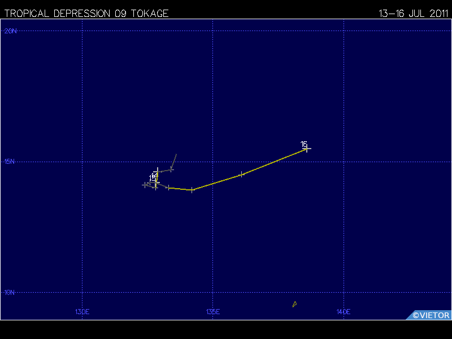Click the small yellow island outline near 138E
The image size is (452, 339).
pos(294,304)
